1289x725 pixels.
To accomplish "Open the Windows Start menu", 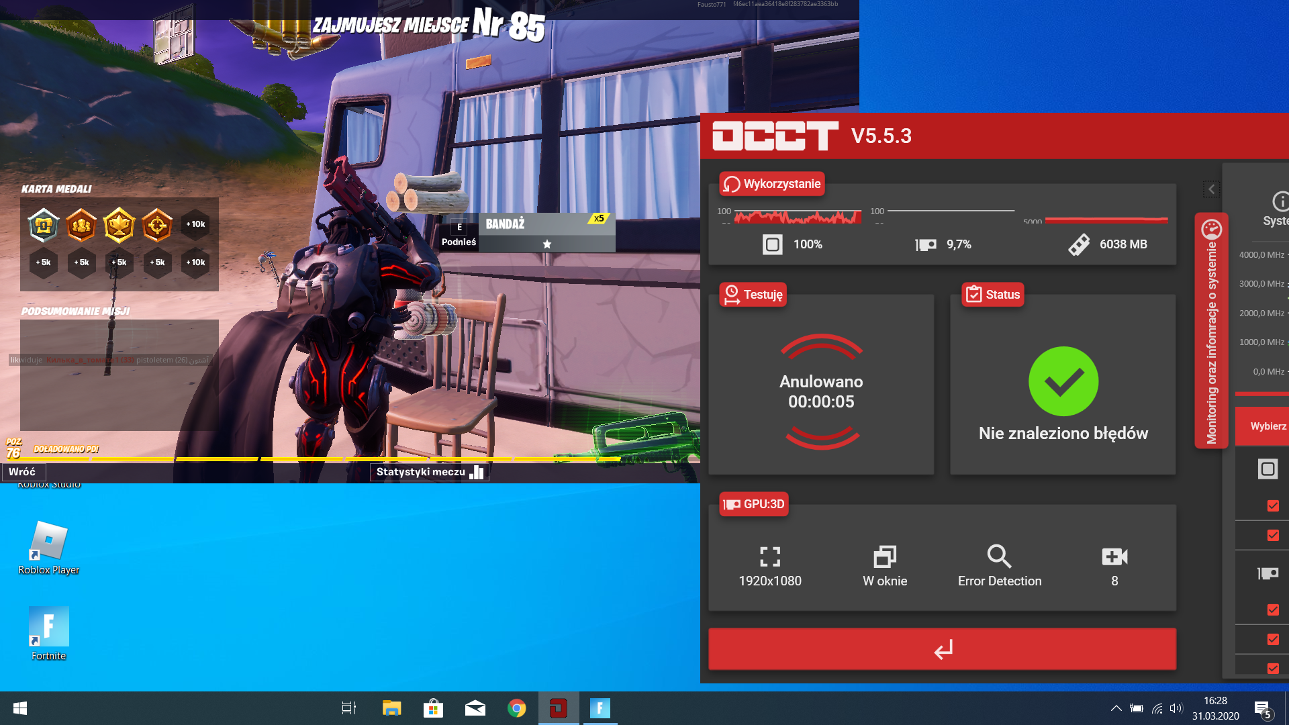I will tap(20, 708).
